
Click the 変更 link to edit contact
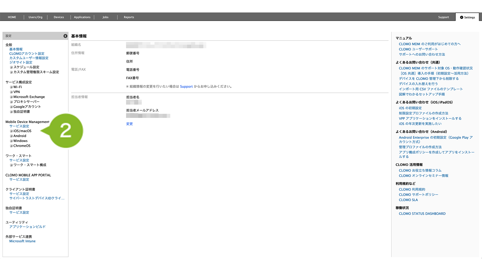coord(129,124)
